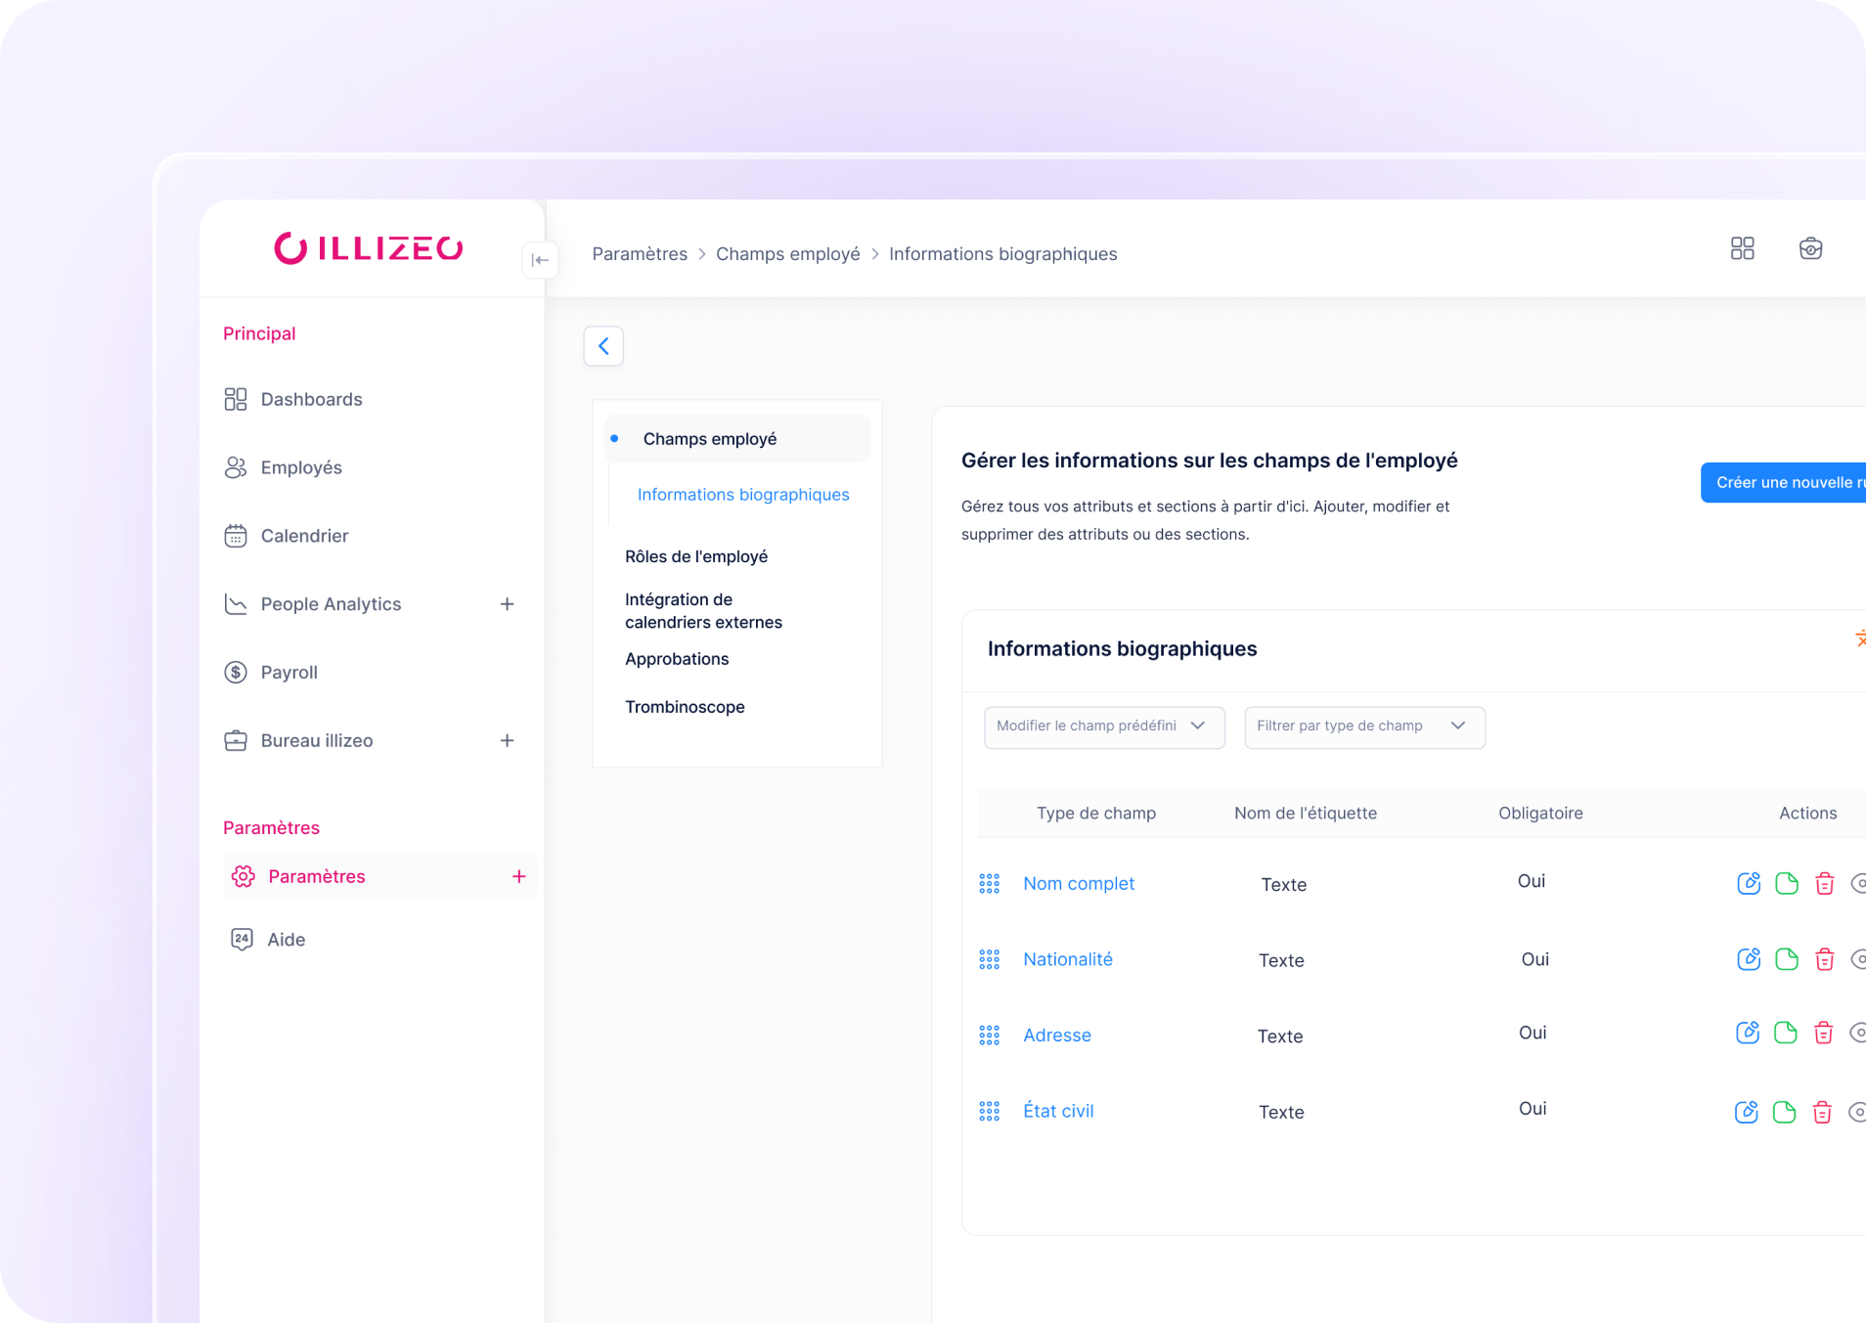Click the grid apps icon in header
The width and height of the screenshot is (1866, 1323).
[x=1742, y=248]
